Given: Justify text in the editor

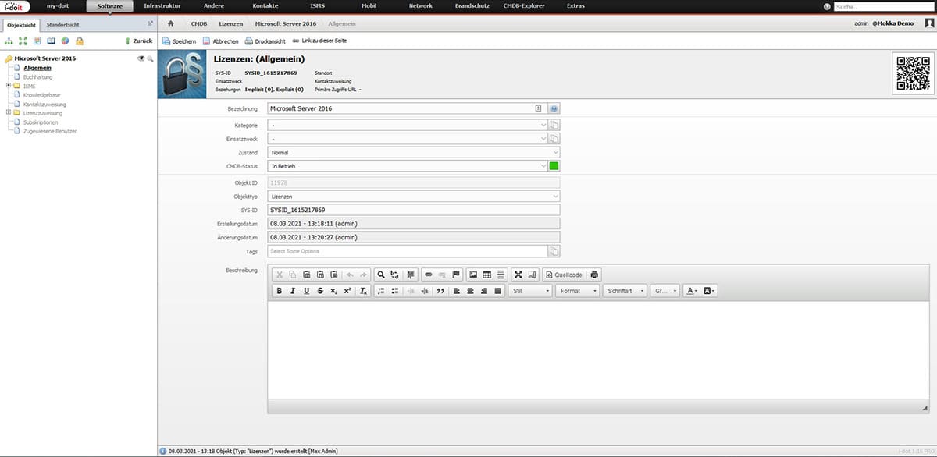Looking at the screenshot, I should 497,291.
